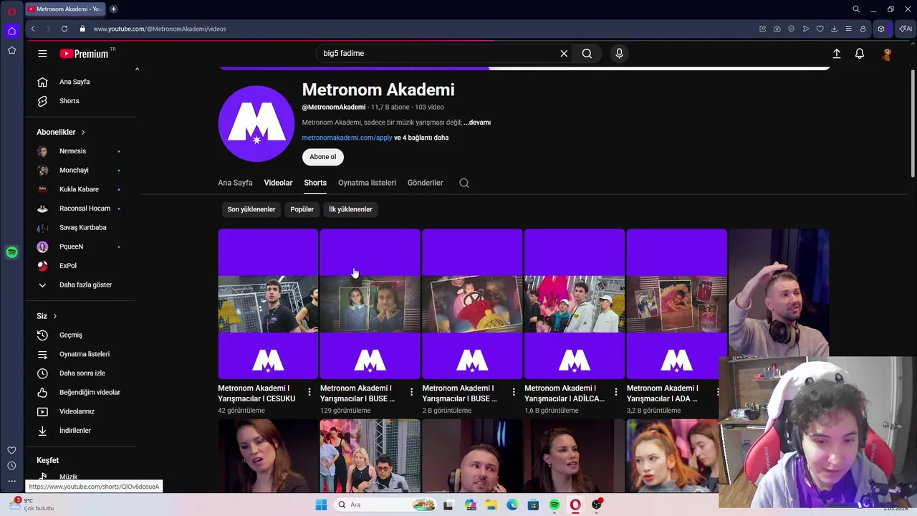Open Windows Start menu
Screen dimensions: 917x516
pyautogui.click(x=321, y=505)
